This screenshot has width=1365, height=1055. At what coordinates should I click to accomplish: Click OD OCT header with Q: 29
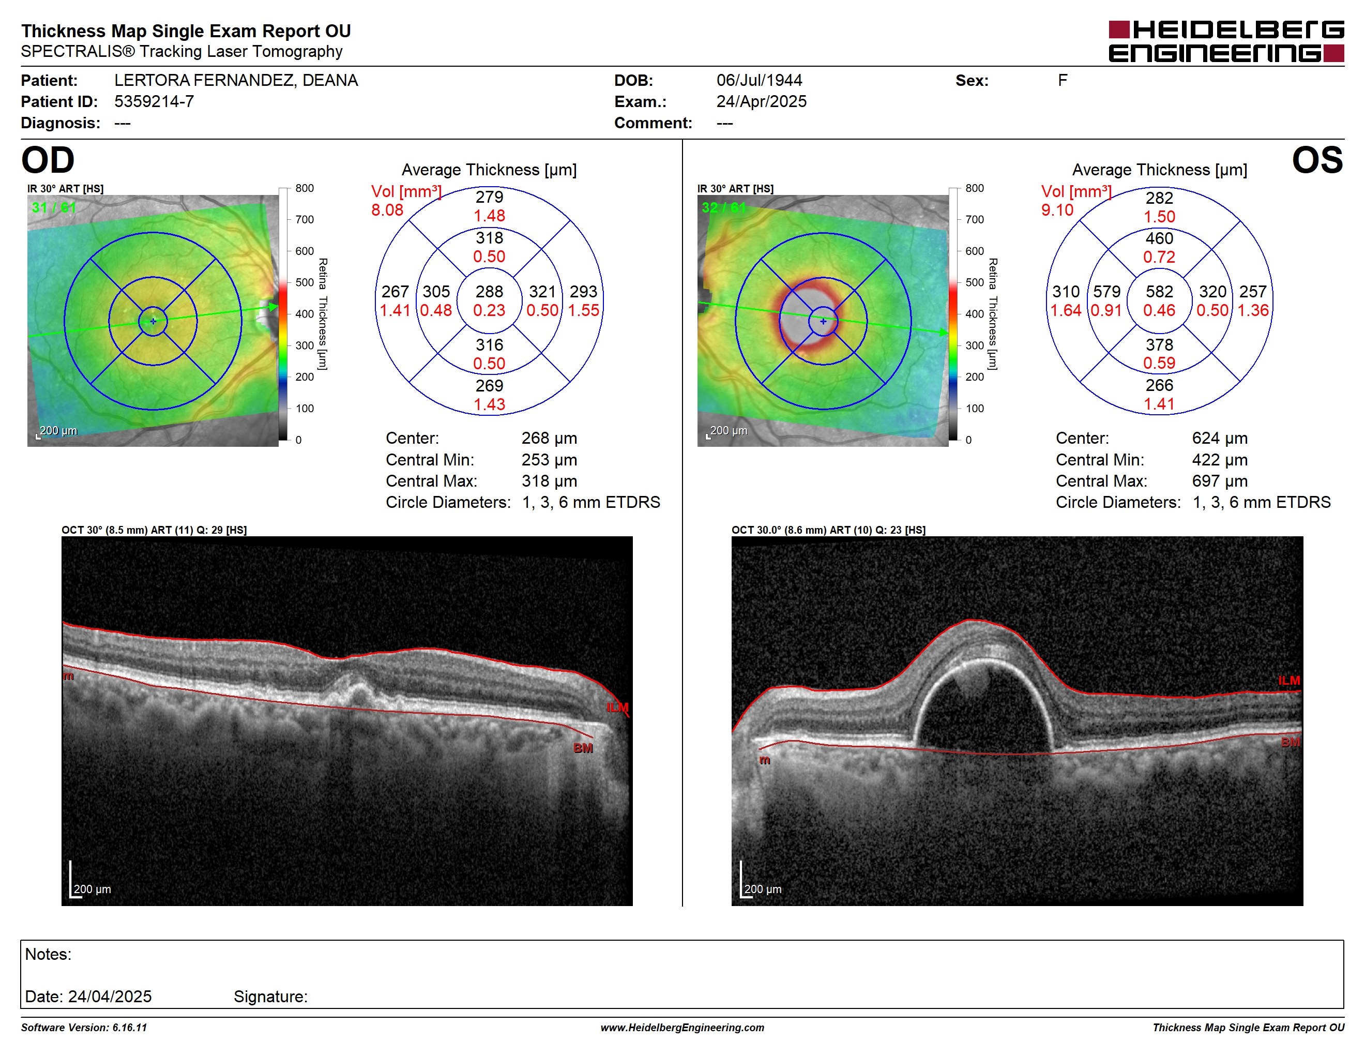click(155, 530)
